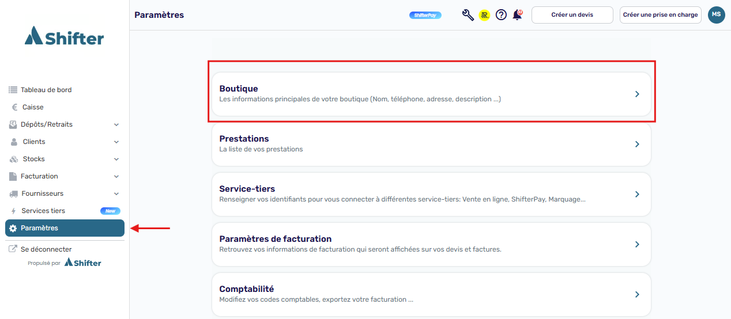Select the active Paramètres menu item
This screenshot has width=731, height=319.
[65, 228]
